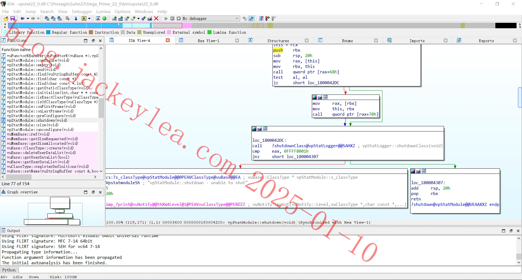This screenshot has height=280, width=522.
Task: Click the open file folder icon
Action: pos(6,18)
